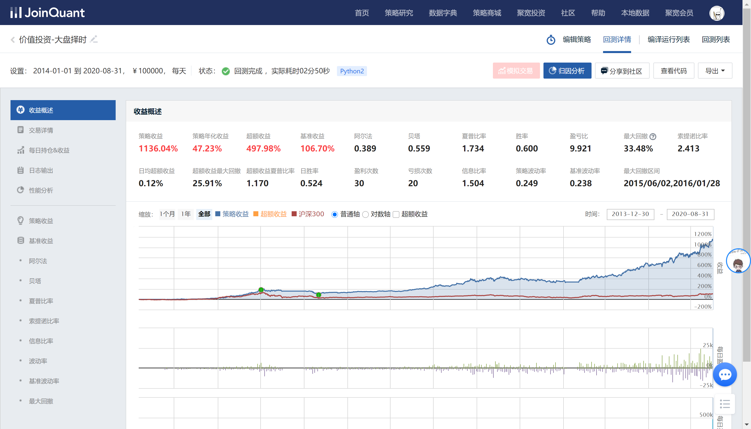Click the floating cartoon assistant avatar
Image resolution: width=751 pixels, height=429 pixels.
pos(738,261)
